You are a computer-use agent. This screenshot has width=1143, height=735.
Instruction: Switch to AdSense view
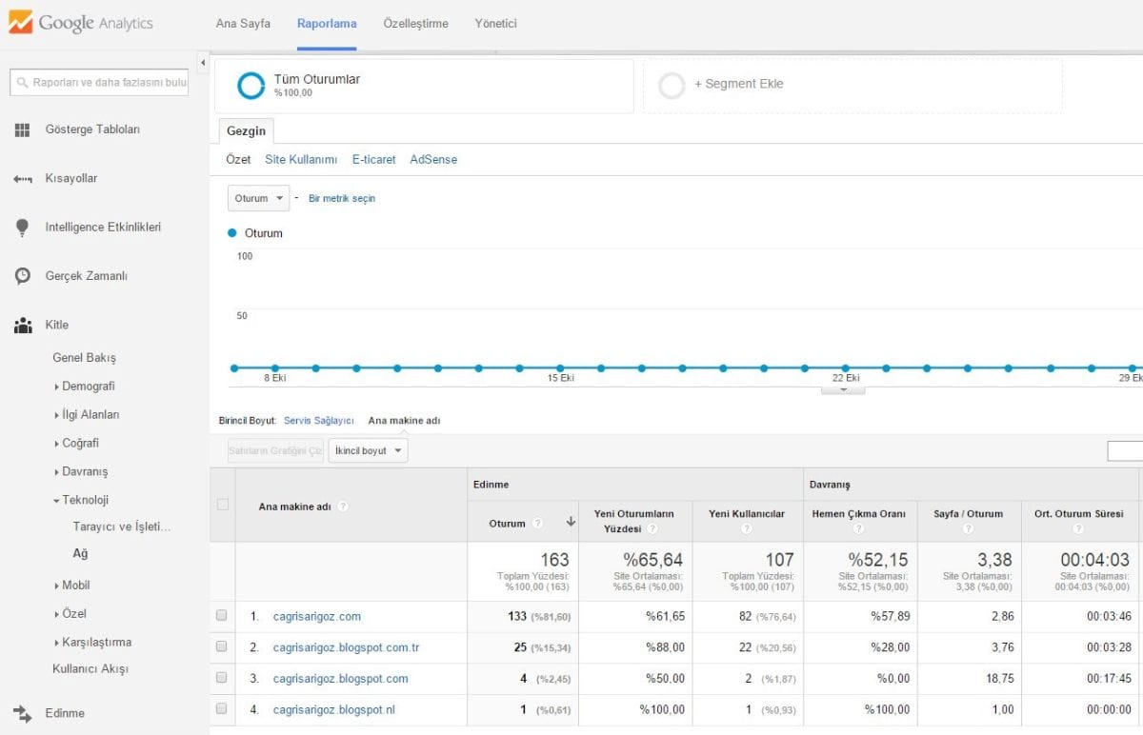[433, 160]
